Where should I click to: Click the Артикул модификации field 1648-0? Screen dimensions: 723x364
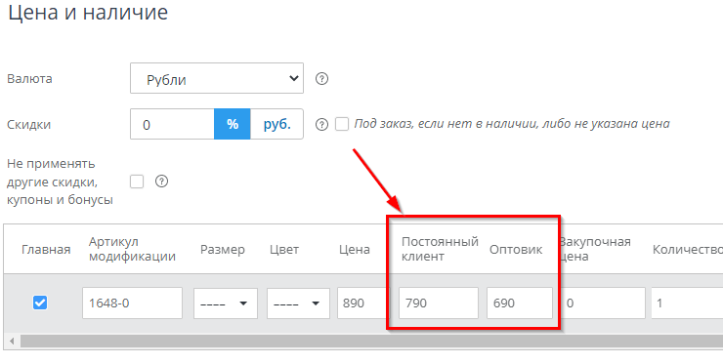132,303
